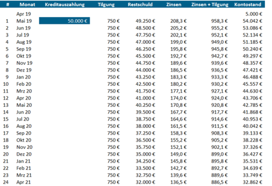Click the Kontostand column header
The width and height of the screenshot is (272, 186).
click(248, 5)
